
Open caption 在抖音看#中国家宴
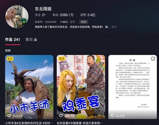(80, 123)
